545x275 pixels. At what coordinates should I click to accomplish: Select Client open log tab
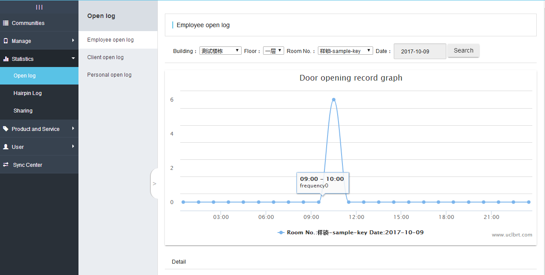coord(105,57)
